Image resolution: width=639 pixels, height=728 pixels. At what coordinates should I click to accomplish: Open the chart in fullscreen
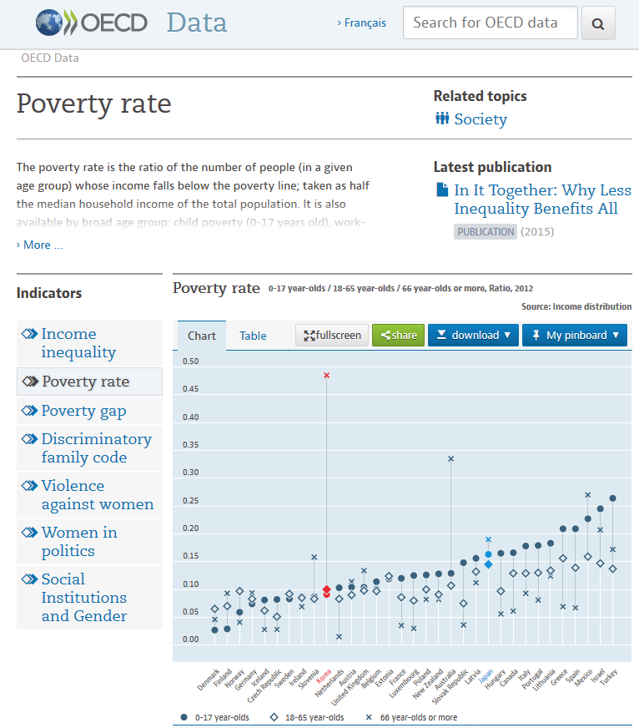(332, 336)
